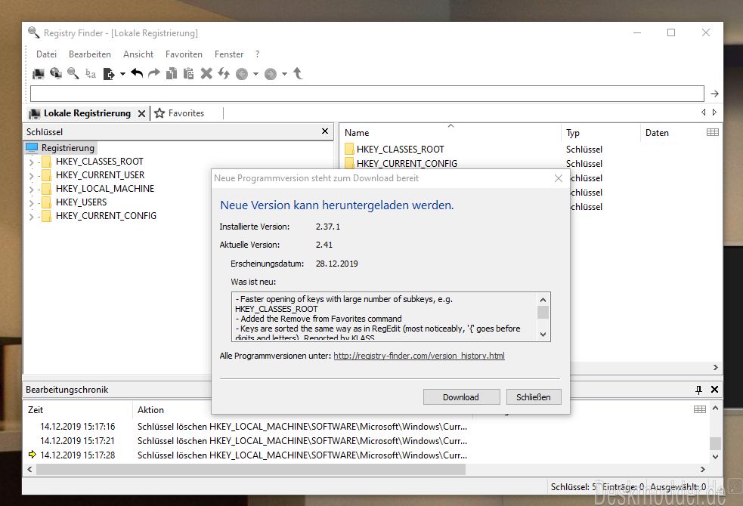Viewport: 743px width, 506px height.
Task: Pin the Bearbeitungschronik panel
Action: pyautogui.click(x=698, y=390)
